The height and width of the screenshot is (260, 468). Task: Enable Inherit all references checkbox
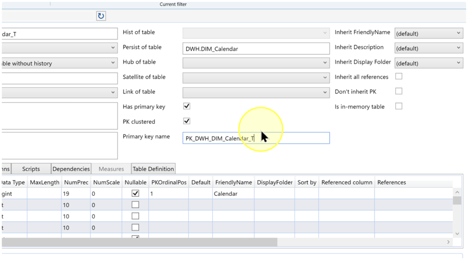(399, 76)
